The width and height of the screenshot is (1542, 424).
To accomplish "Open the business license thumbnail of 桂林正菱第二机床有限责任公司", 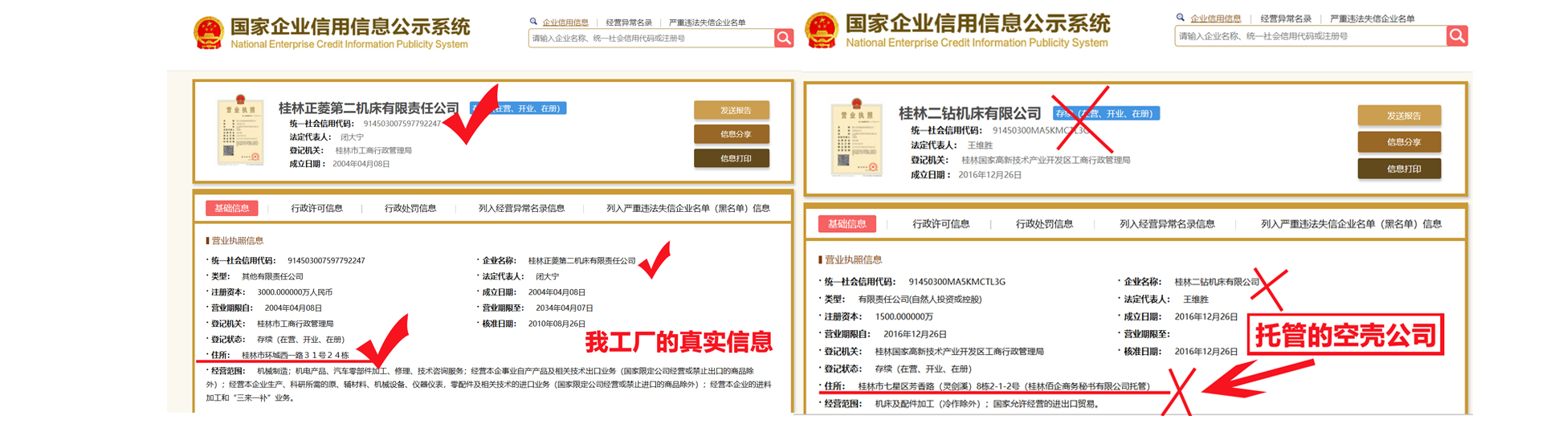I will tap(241, 131).
